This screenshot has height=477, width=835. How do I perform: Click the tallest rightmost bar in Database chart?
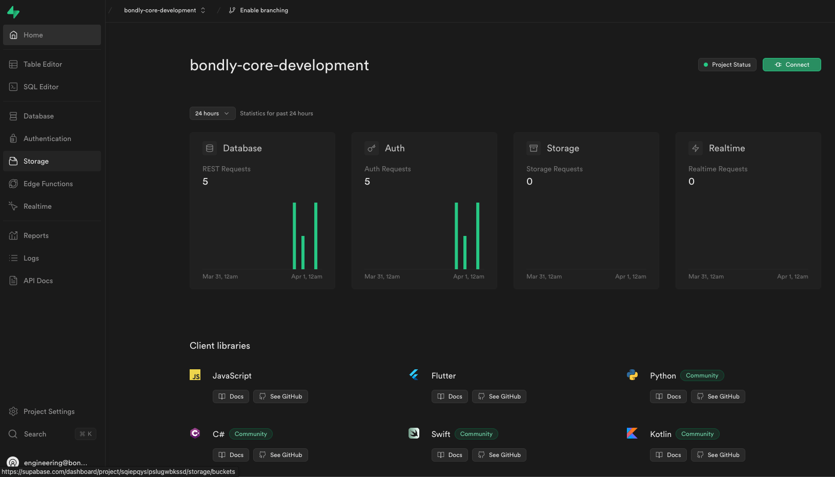coord(316,236)
